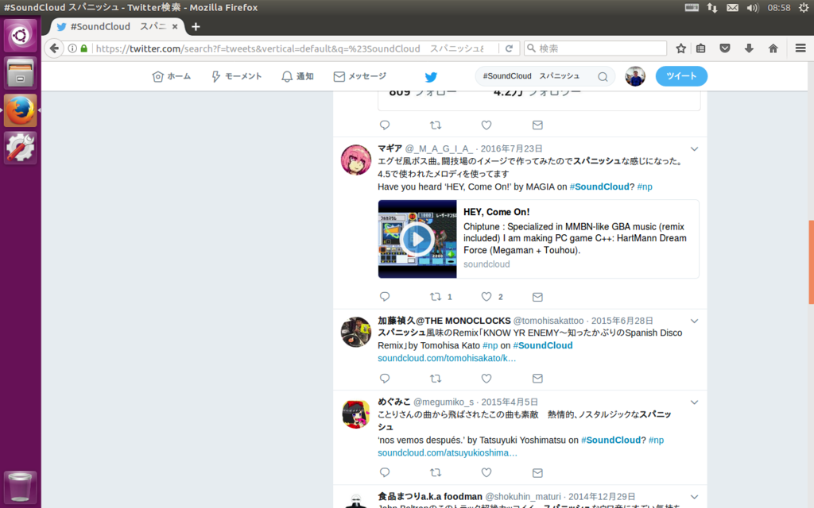Expand options chevron on megumiko_s tweet
This screenshot has width=814, height=508.
694,402
